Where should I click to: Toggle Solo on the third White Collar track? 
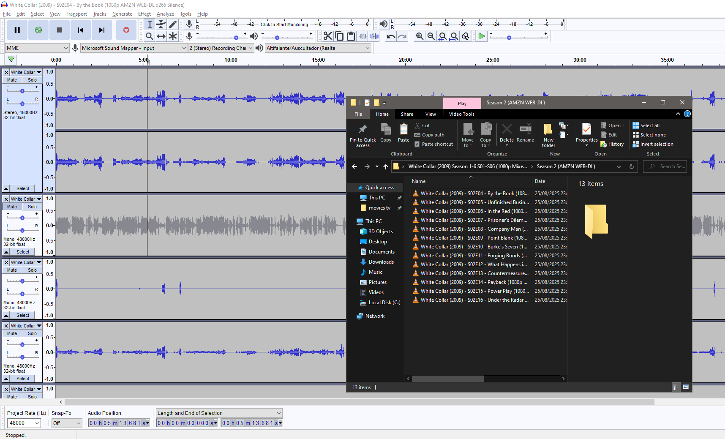pyautogui.click(x=33, y=270)
